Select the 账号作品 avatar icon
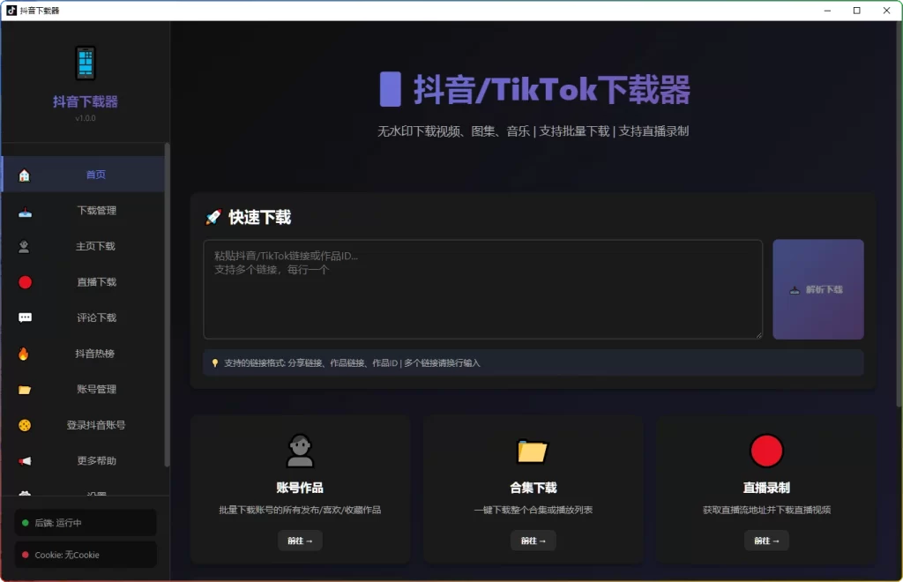This screenshot has height=582, width=903. tap(300, 451)
